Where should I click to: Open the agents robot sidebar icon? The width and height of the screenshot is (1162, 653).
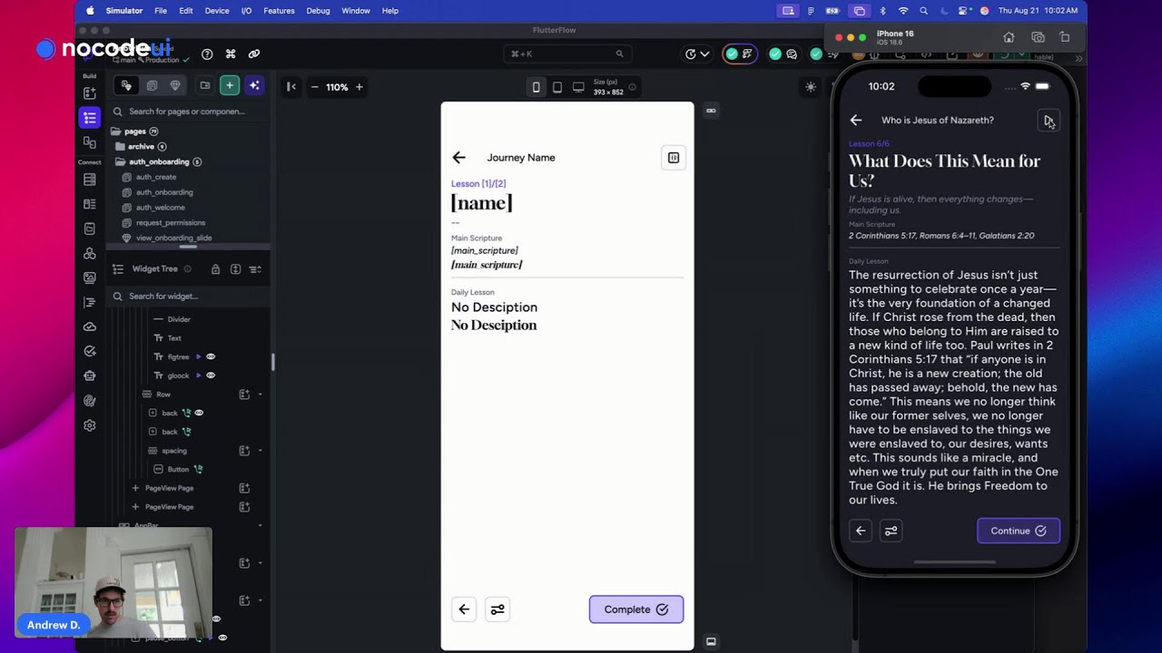pos(90,375)
